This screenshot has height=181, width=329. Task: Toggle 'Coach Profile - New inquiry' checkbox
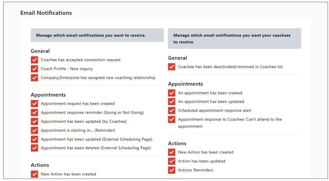click(x=34, y=69)
